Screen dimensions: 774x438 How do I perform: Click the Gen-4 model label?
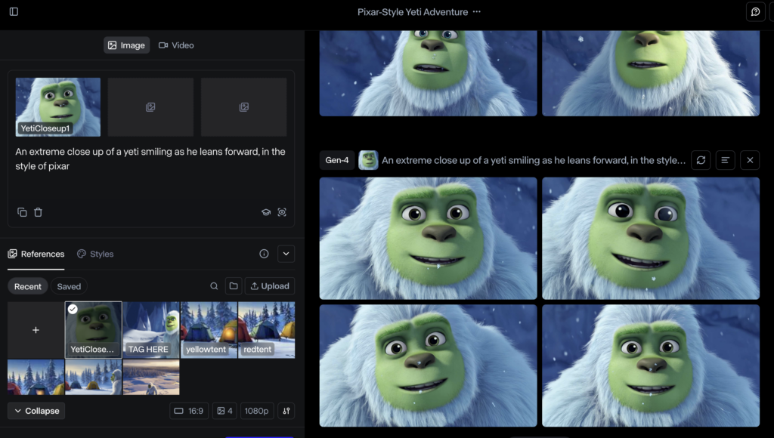(337, 160)
